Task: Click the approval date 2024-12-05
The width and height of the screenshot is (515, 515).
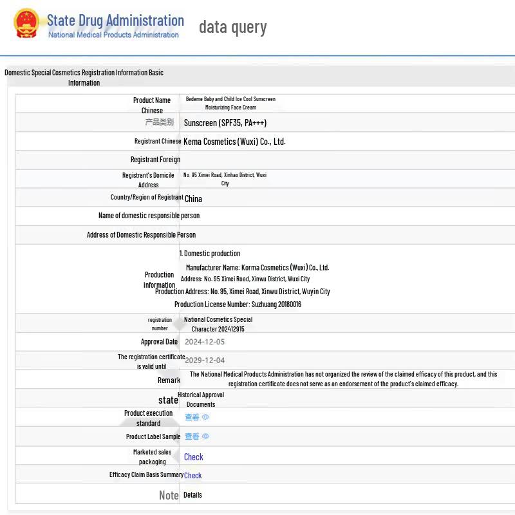Action: 205,342
